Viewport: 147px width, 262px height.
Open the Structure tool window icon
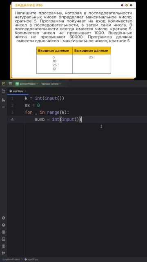[x=4, y=100]
